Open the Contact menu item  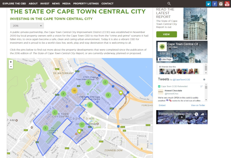point(107,4)
